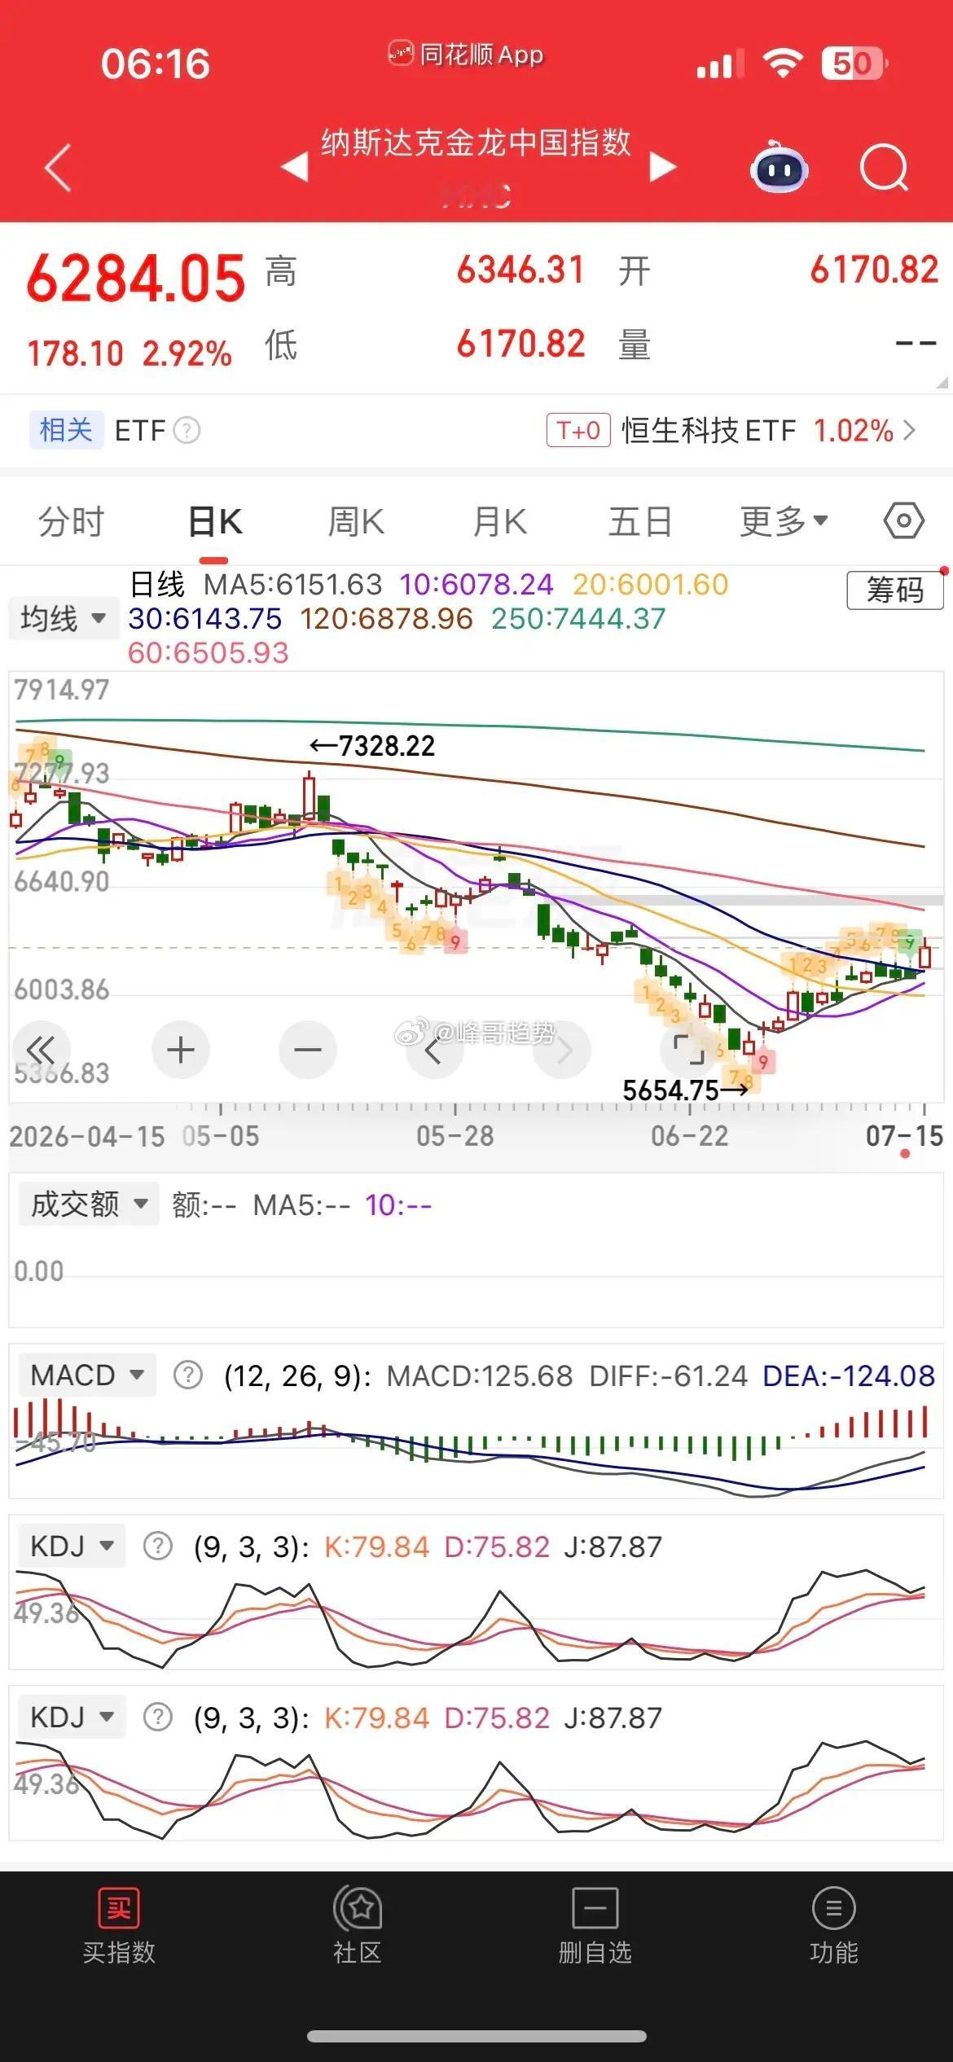Expand ETF row with right chevron
Viewport: 953px width, 2062px height.
pyautogui.click(x=909, y=430)
